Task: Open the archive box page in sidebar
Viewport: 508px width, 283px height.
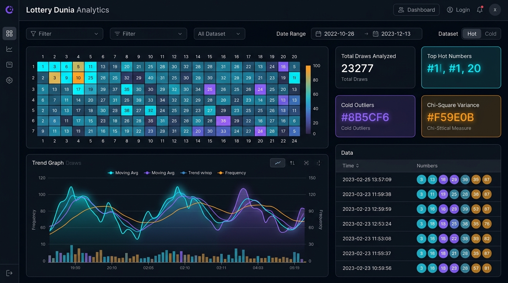Action: coord(10,65)
